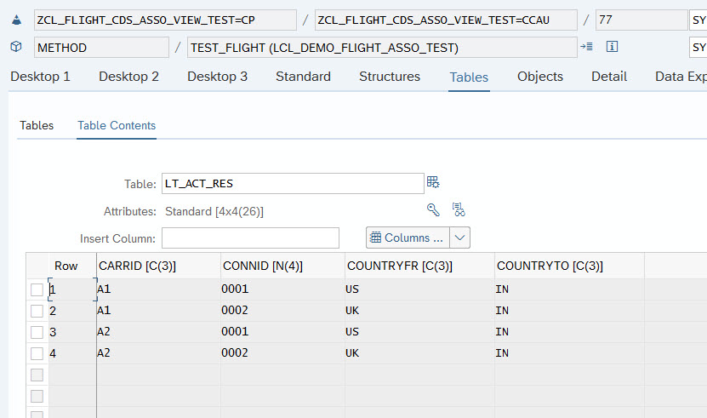Click the select-all corner cell left of Row

pyautogui.click(x=37, y=266)
